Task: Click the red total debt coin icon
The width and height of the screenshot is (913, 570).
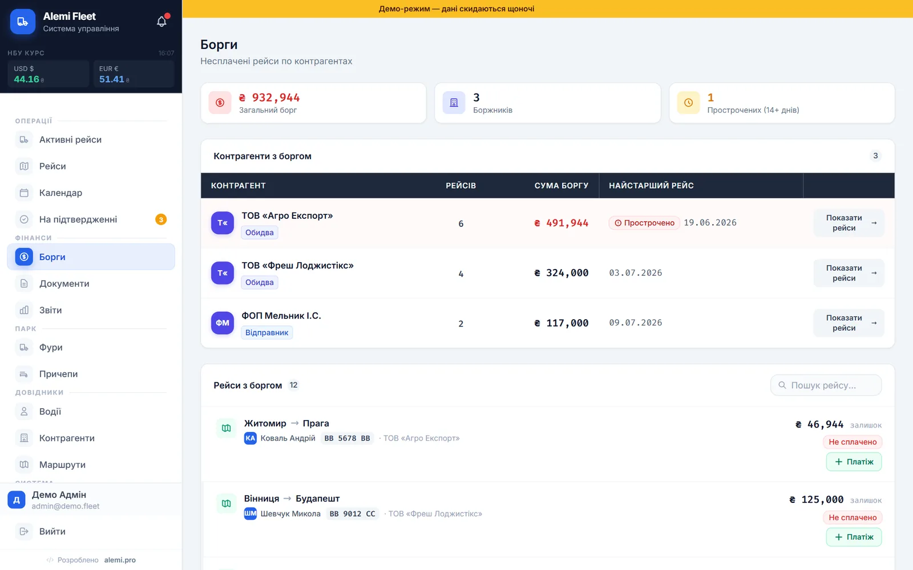Action: coord(220,103)
